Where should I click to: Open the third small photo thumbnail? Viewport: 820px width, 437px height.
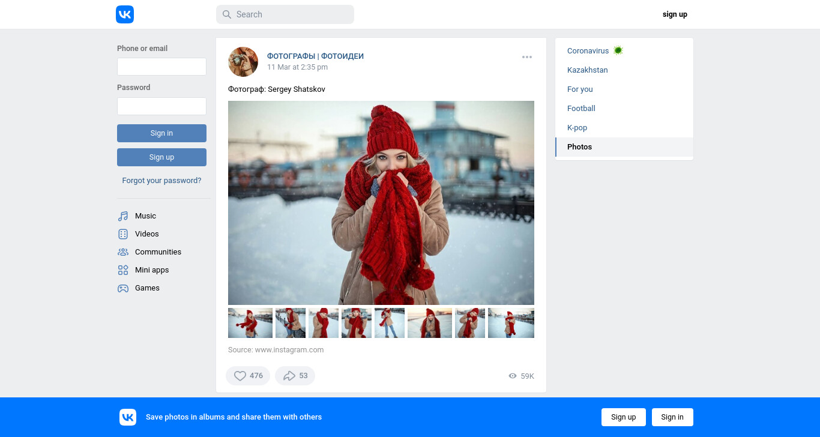coord(324,323)
